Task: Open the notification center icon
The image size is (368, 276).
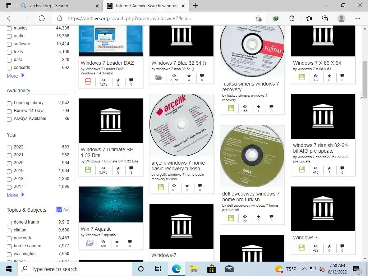Action: [x=356, y=269]
